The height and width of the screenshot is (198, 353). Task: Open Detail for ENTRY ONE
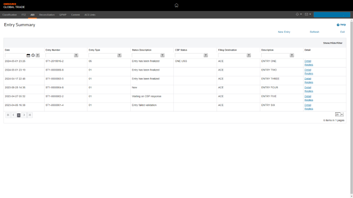[308, 61]
